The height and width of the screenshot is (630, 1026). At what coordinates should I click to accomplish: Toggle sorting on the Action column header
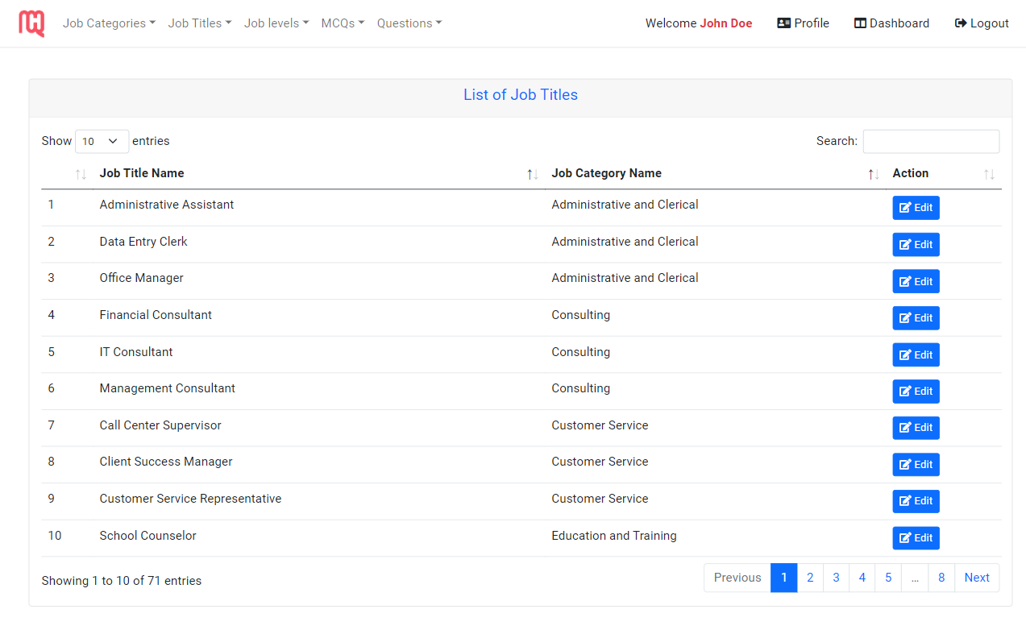point(990,173)
